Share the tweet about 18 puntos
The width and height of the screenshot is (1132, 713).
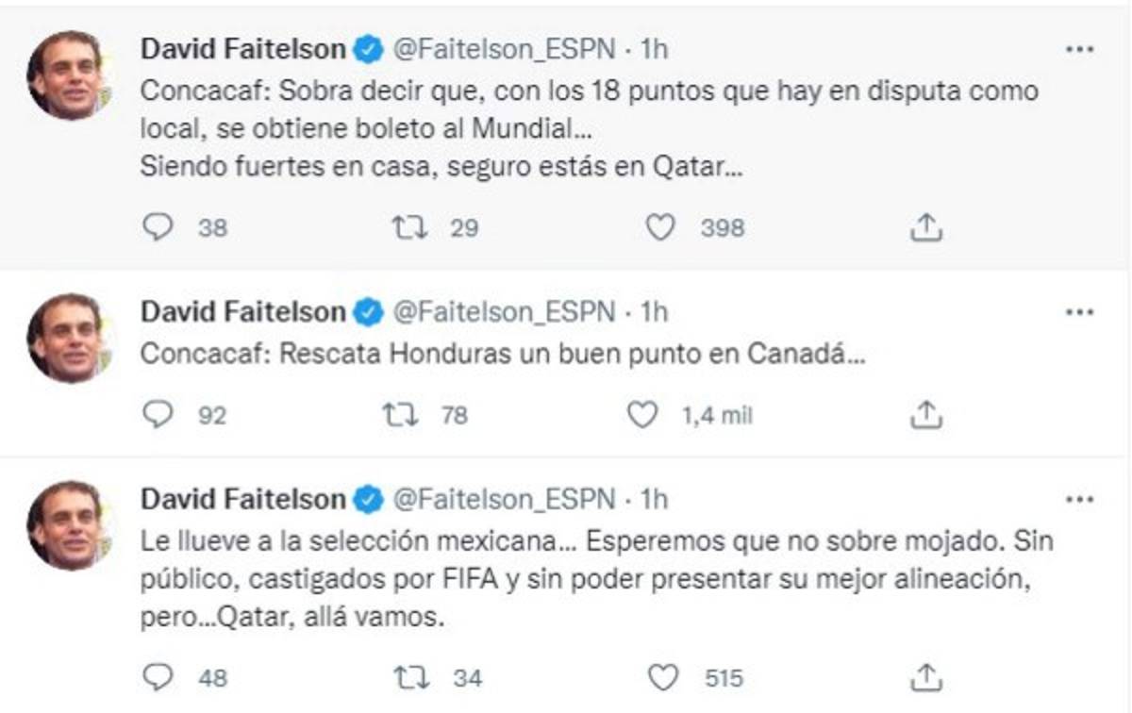[925, 226]
